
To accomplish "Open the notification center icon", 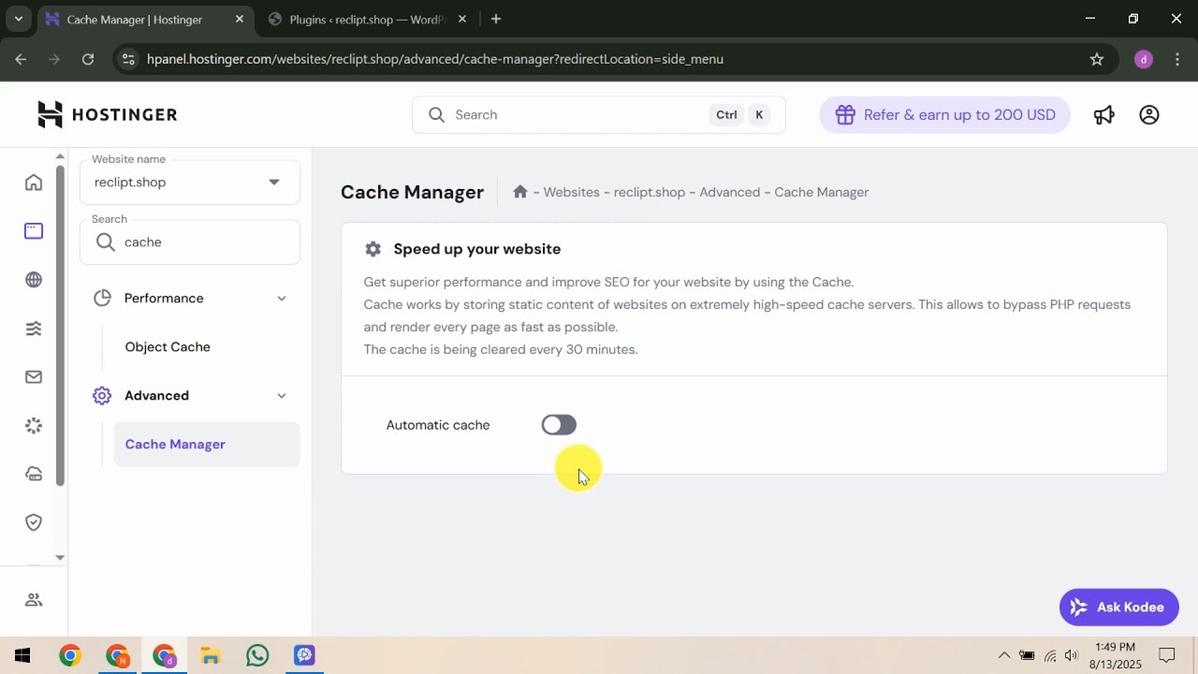I will point(1167,655).
